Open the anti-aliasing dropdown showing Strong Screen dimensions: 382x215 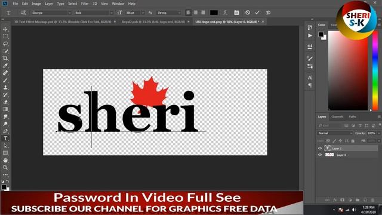pyautogui.click(x=169, y=13)
